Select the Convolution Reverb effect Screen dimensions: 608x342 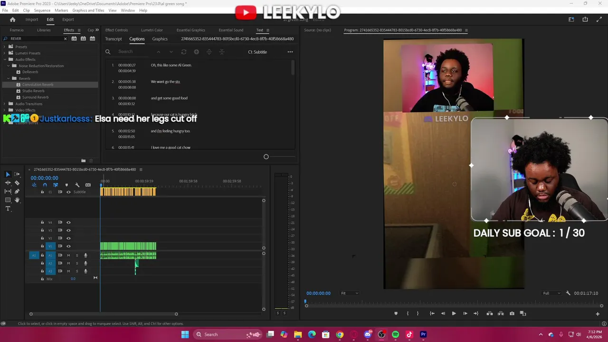38,85
